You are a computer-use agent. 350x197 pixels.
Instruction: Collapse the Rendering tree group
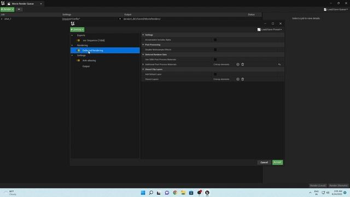click(72, 45)
